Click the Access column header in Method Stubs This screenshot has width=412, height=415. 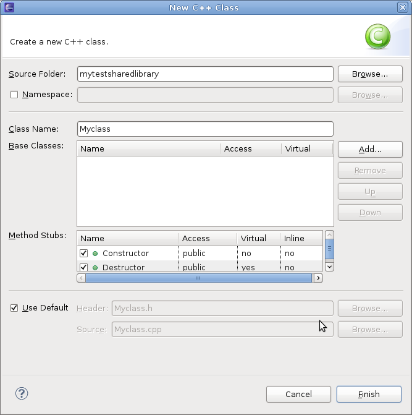[x=208, y=238]
